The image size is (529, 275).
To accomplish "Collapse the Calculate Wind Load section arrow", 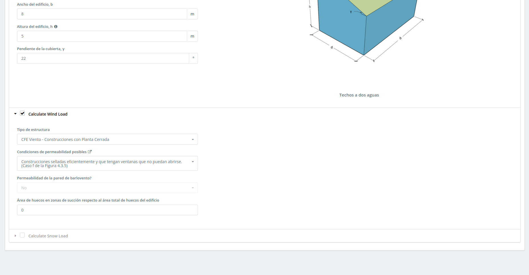I will 15,114.
